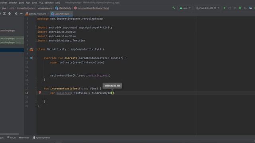Click the verysimpleapp breadcrumb

coord(45,8)
